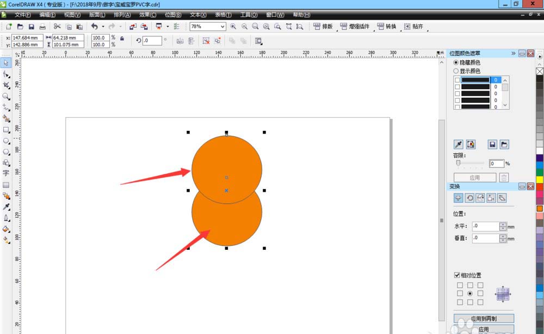Open the 位图(B) menu
This screenshot has width=544, height=334.
[x=173, y=15]
